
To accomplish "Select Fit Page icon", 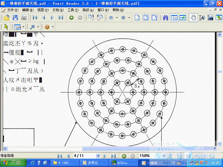I will [146, 18].
